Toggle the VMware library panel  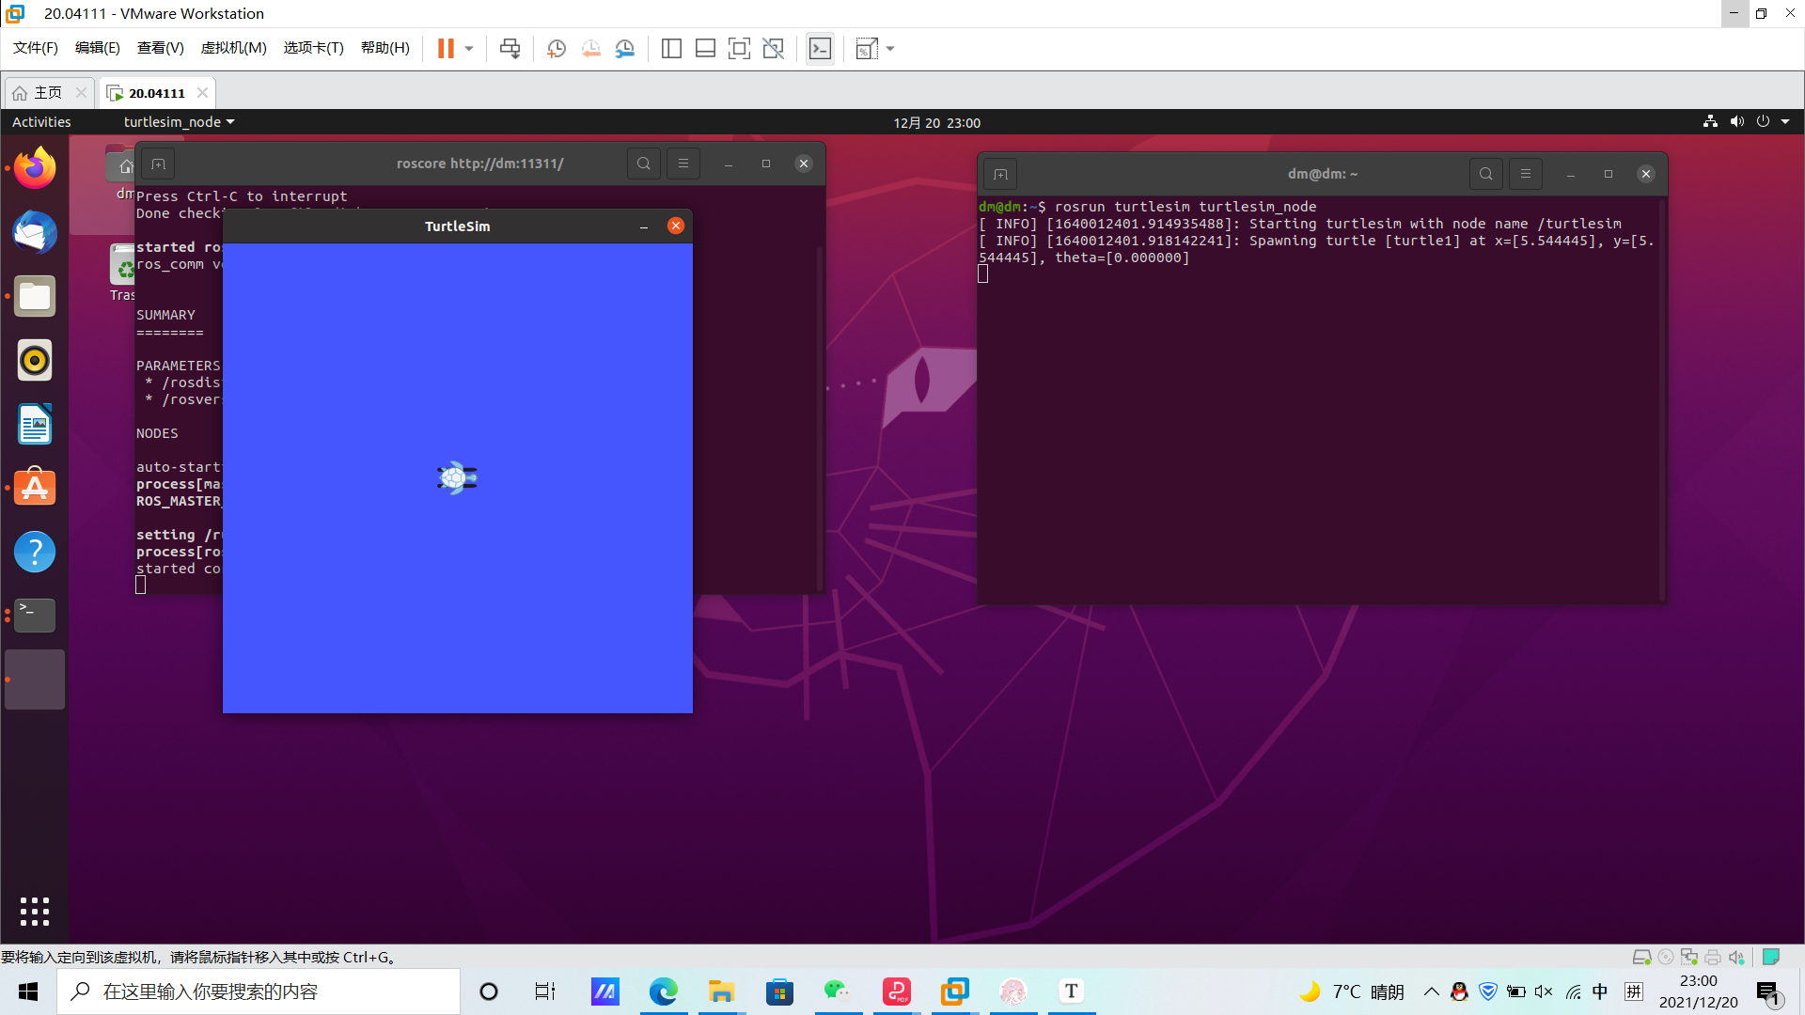[x=671, y=48]
